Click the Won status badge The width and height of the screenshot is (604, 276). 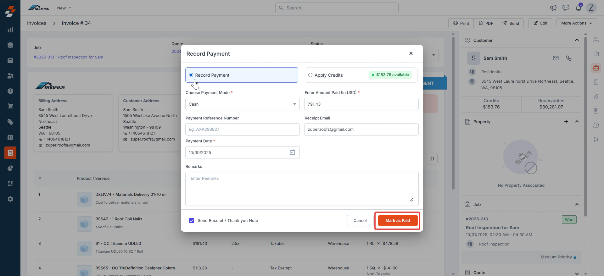point(569,220)
